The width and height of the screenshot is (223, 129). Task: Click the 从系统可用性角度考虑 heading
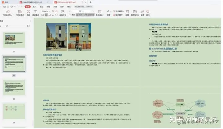pos(52,55)
